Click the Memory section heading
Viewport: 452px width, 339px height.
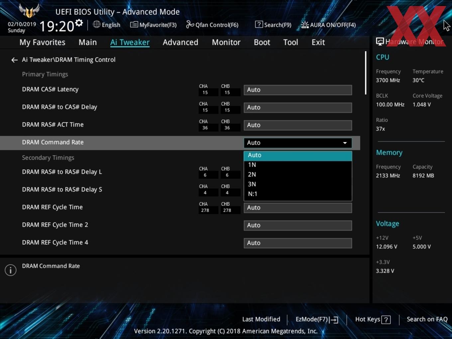(x=389, y=153)
